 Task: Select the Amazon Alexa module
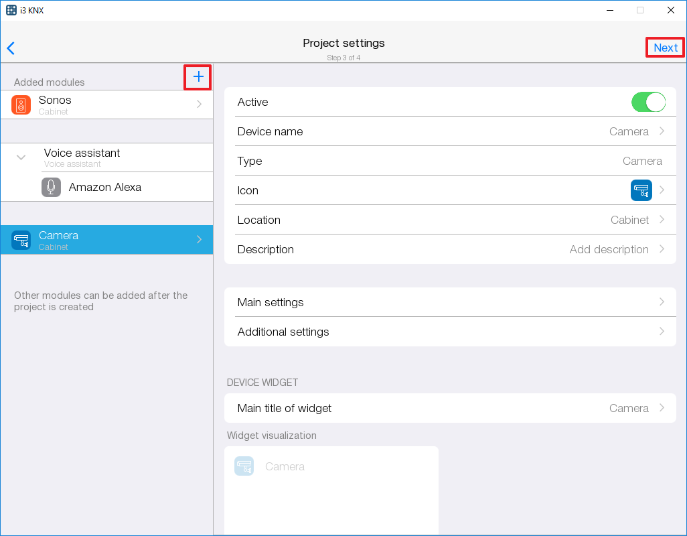[x=105, y=188]
